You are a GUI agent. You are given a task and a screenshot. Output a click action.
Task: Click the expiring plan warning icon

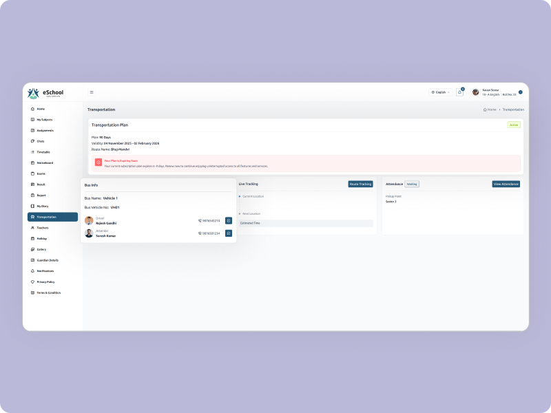(98, 162)
